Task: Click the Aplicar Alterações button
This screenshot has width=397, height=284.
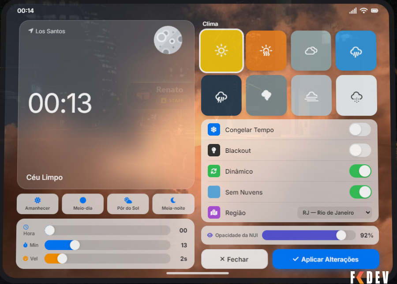Action: click(x=326, y=259)
